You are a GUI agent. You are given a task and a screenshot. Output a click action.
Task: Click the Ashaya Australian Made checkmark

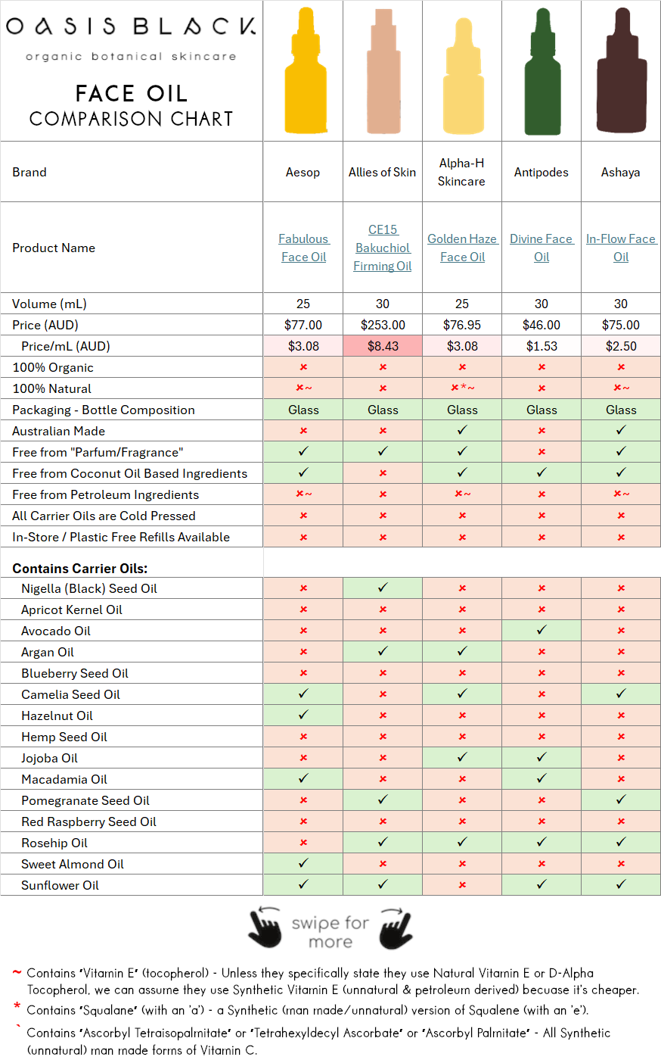(x=621, y=430)
